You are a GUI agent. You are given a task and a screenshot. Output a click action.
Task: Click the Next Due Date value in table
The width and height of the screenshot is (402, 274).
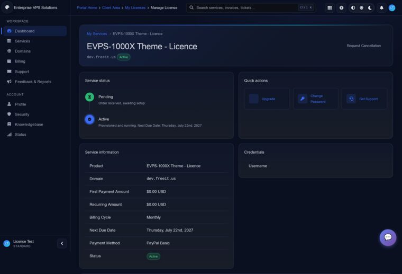[x=170, y=230]
